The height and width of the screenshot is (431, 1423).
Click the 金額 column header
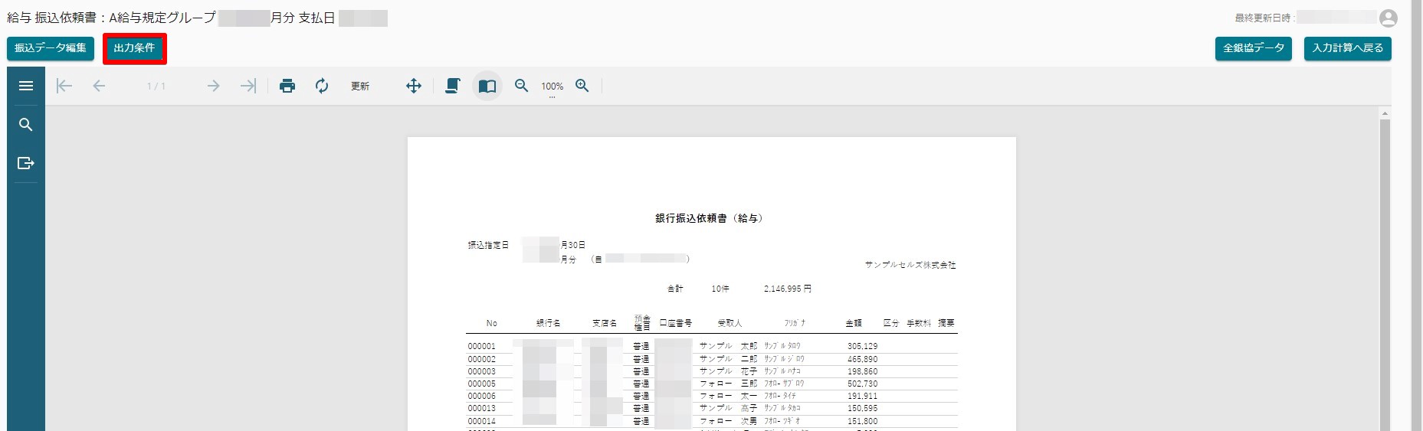854,323
